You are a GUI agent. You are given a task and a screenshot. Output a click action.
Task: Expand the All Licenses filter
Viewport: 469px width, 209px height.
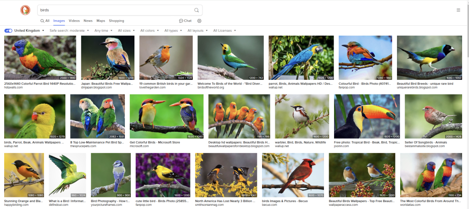coord(224,31)
